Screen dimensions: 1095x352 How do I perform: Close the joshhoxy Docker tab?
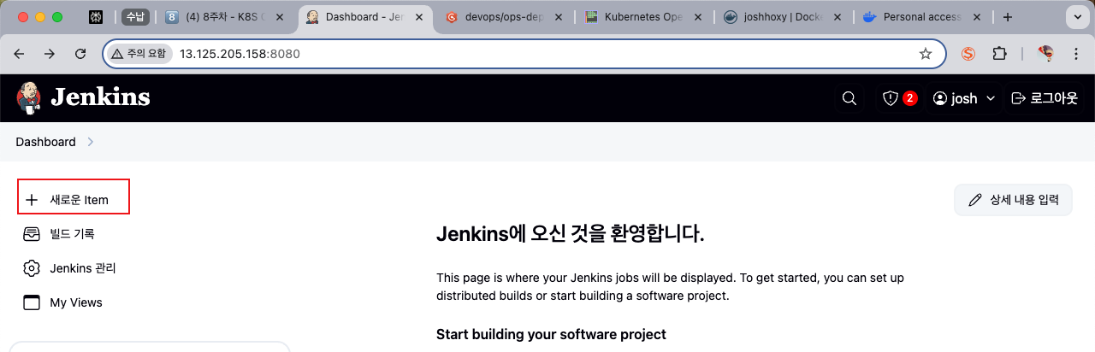point(836,17)
